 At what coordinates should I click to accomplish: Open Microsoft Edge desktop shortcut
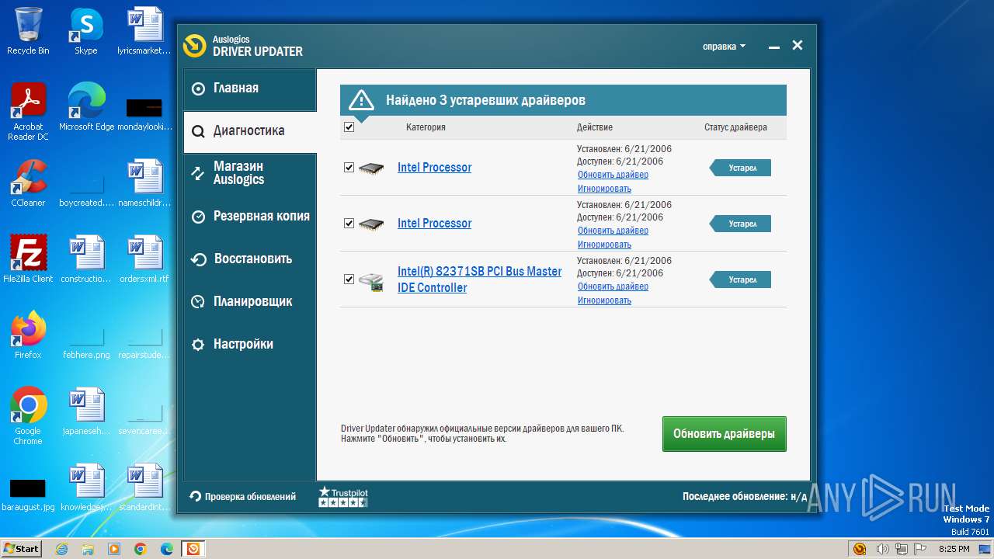point(86,107)
